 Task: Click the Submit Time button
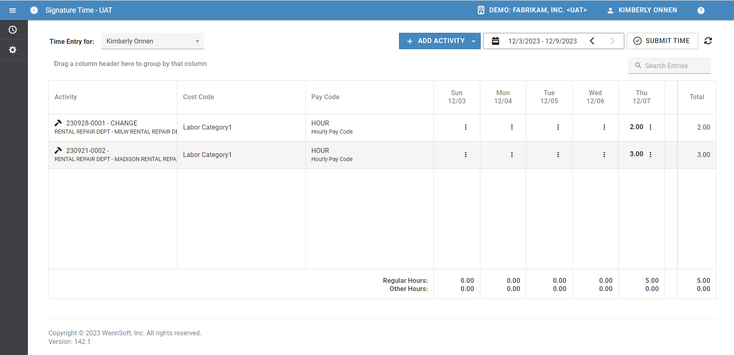(x=662, y=41)
